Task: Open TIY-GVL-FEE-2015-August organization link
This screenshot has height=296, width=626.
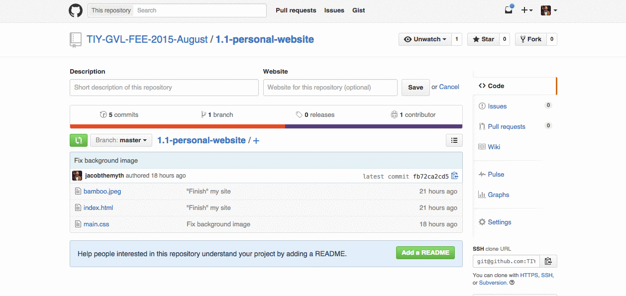Action: [147, 39]
